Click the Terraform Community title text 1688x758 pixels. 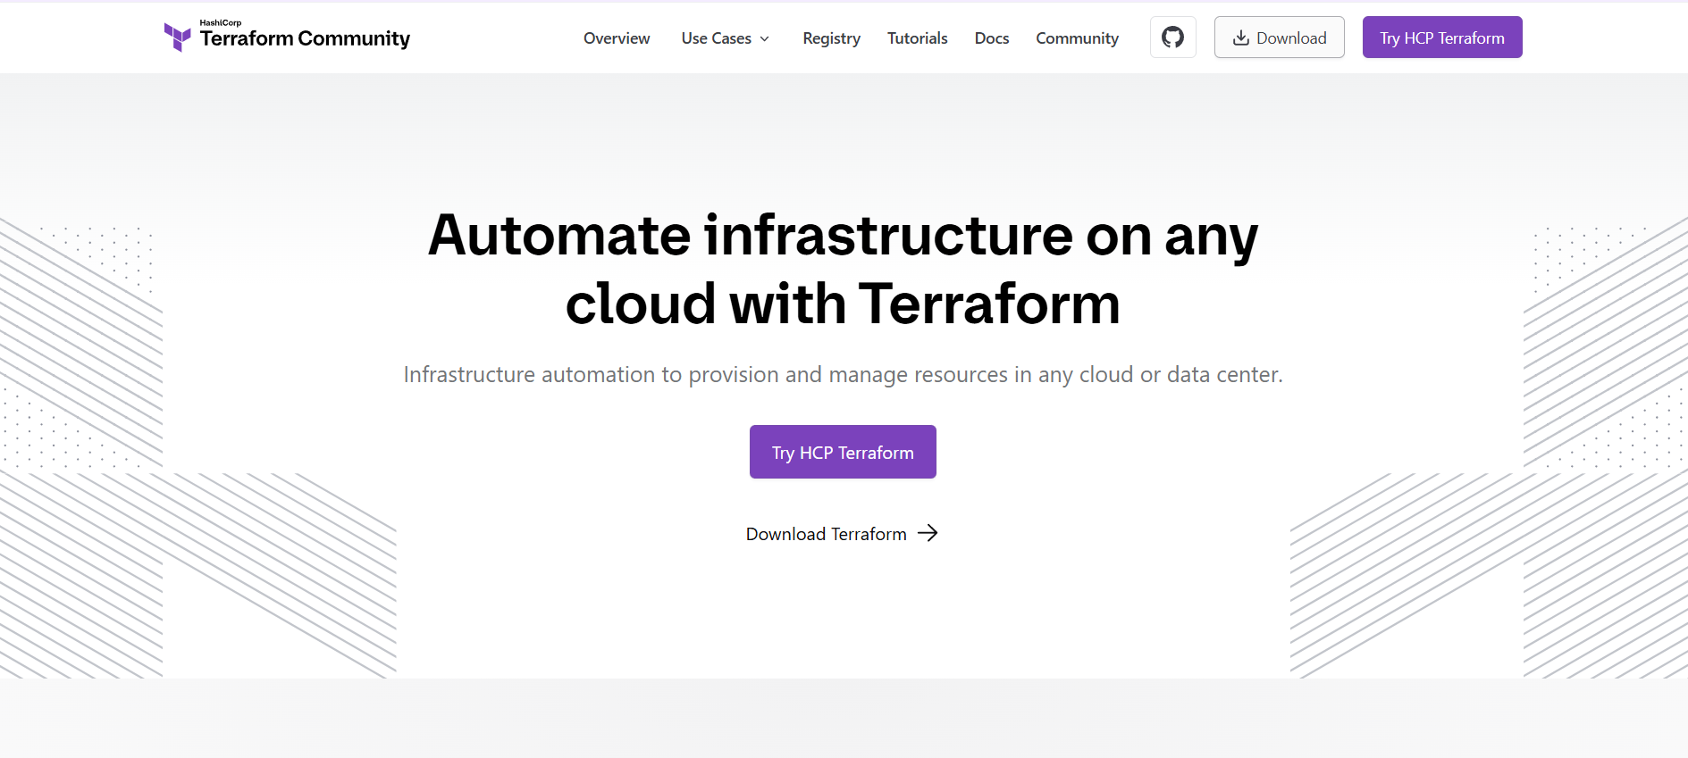point(305,38)
